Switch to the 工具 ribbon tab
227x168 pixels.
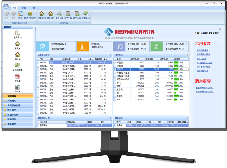point(33,7)
